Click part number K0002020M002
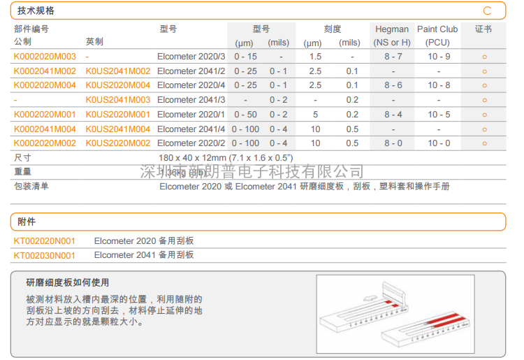Viewport: 524px width, 360px height. pos(45,143)
